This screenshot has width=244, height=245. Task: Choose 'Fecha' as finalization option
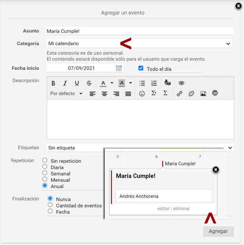50,211
